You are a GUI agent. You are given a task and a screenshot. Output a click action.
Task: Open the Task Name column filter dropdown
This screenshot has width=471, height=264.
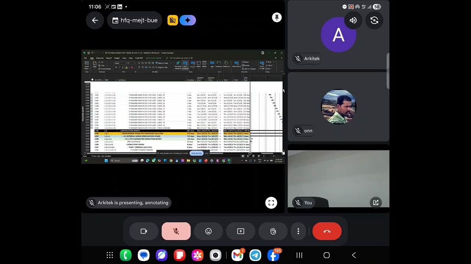pyautogui.click(x=185, y=80)
